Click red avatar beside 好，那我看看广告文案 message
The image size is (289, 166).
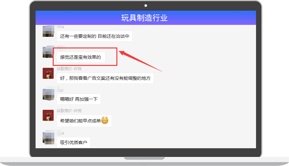click(x=48, y=73)
